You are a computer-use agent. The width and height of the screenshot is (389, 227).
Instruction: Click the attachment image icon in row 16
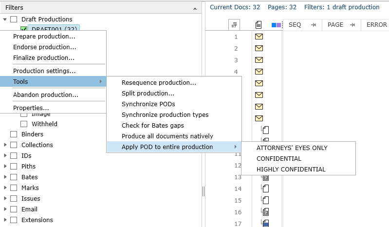266,212
